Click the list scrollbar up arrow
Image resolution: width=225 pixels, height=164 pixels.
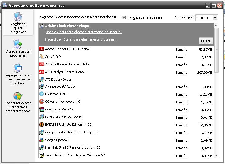tap(217, 25)
